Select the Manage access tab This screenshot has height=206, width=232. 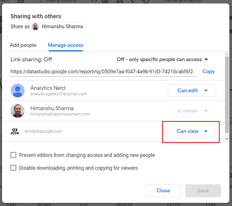(66, 45)
